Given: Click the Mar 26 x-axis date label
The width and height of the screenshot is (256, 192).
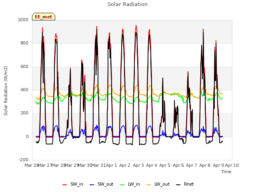Looking at the screenshot, I should click(31, 165).
